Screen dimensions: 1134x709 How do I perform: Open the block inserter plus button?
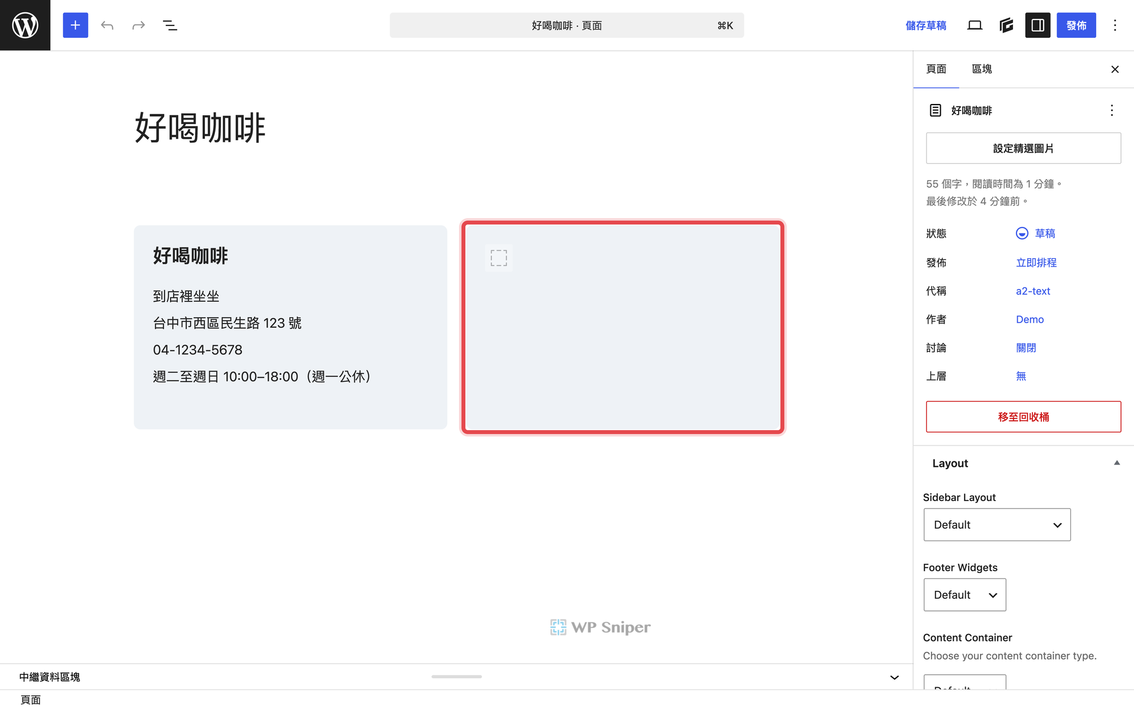(75, 25)
